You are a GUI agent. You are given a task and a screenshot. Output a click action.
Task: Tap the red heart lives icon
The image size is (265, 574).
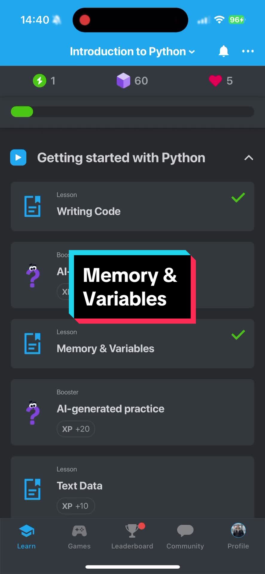pos(215,81)
